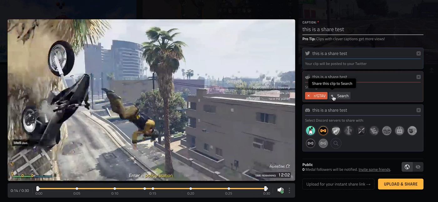Click the 'Public' visibility label
This screenshot has height=202, width=438.
pos(308,165)
